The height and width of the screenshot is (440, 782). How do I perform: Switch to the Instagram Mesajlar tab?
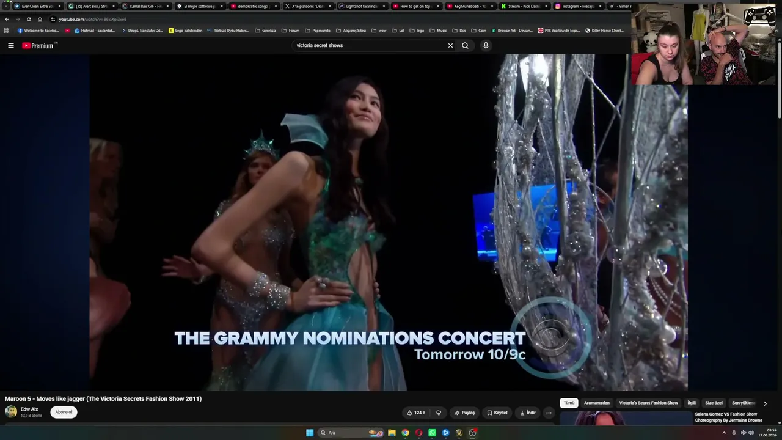tap(577, 6)
